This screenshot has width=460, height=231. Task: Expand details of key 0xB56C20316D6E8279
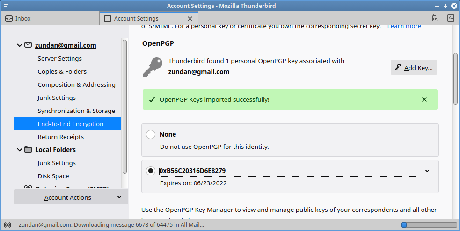(427, 171)
